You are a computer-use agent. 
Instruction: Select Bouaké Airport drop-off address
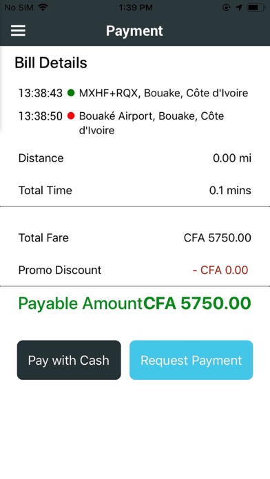pyautogui.click(x=152, y=123)
